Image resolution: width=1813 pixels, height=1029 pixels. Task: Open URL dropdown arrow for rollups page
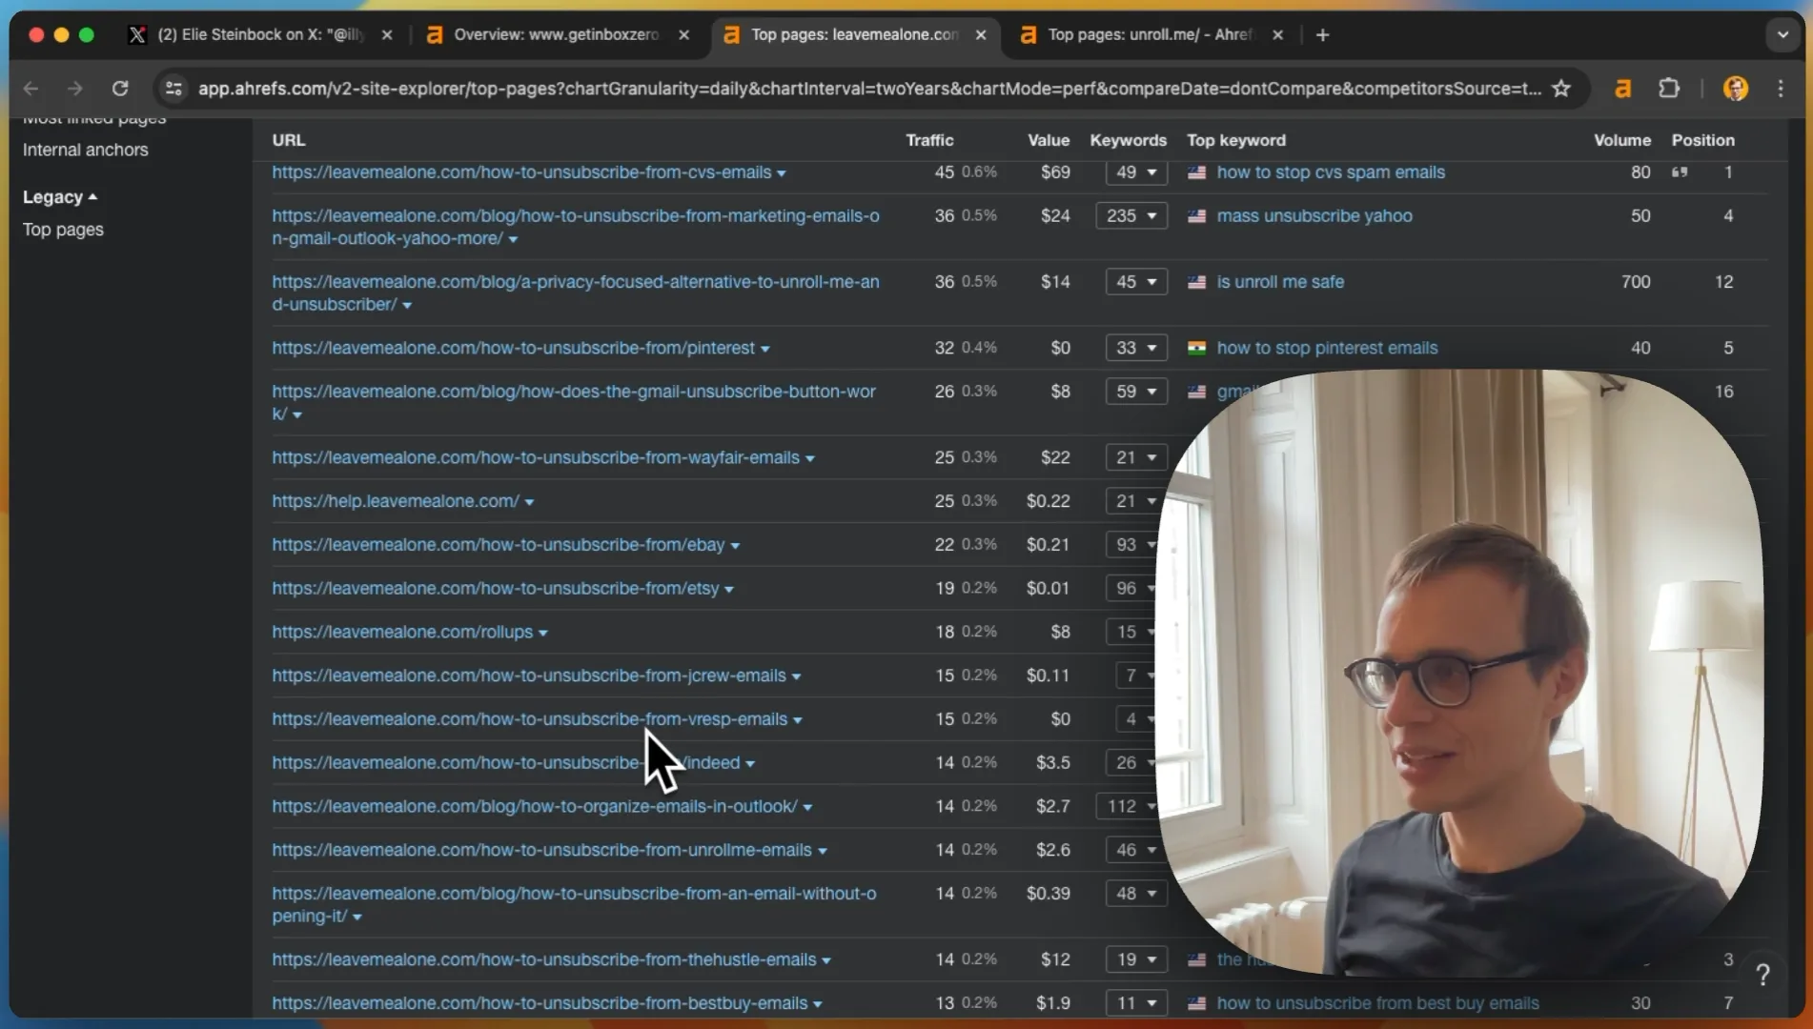coord(542,634)
